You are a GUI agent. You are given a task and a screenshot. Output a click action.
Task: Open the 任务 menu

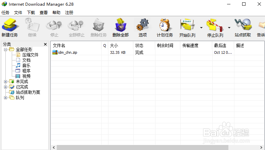[x=5, y=13]
